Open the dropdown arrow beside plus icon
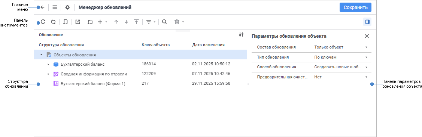The width and height of the screenshot is (422, 137). tap(106, 22)
